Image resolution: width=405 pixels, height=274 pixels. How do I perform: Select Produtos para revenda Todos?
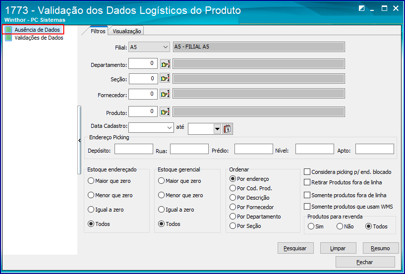tap(369, 226)
